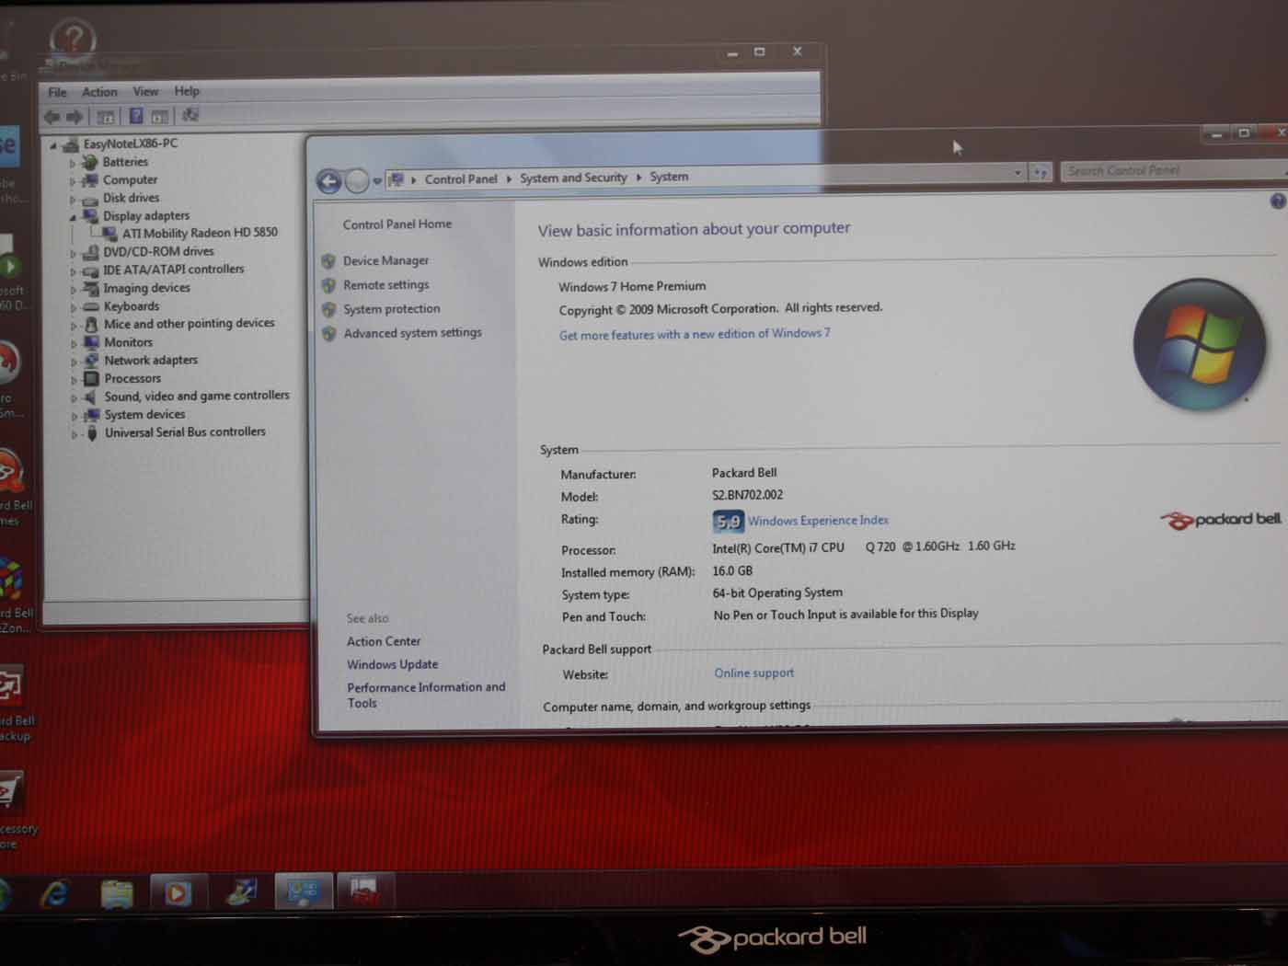Open System protection link

pos(392,309)
